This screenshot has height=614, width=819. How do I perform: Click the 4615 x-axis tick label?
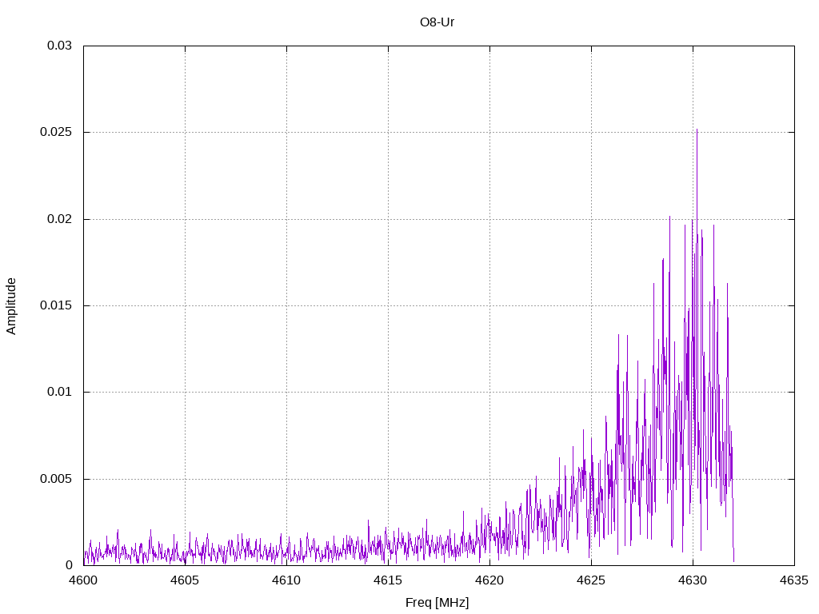(x=388, y=580)
